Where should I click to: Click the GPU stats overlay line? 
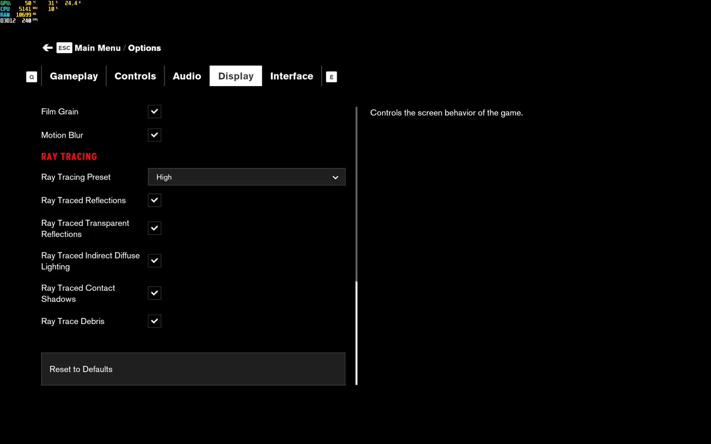41,3
